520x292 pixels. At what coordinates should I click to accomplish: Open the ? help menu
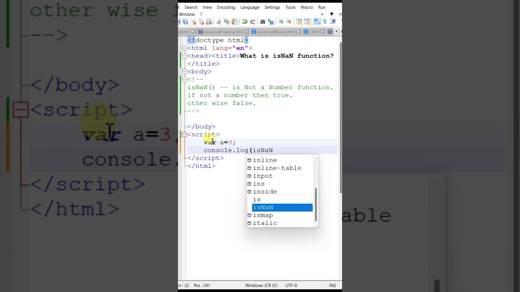201,14
